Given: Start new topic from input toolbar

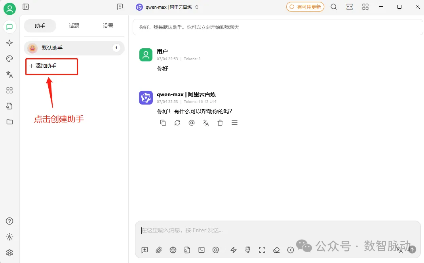Looking at the screenshot, I should pos(145,250).
